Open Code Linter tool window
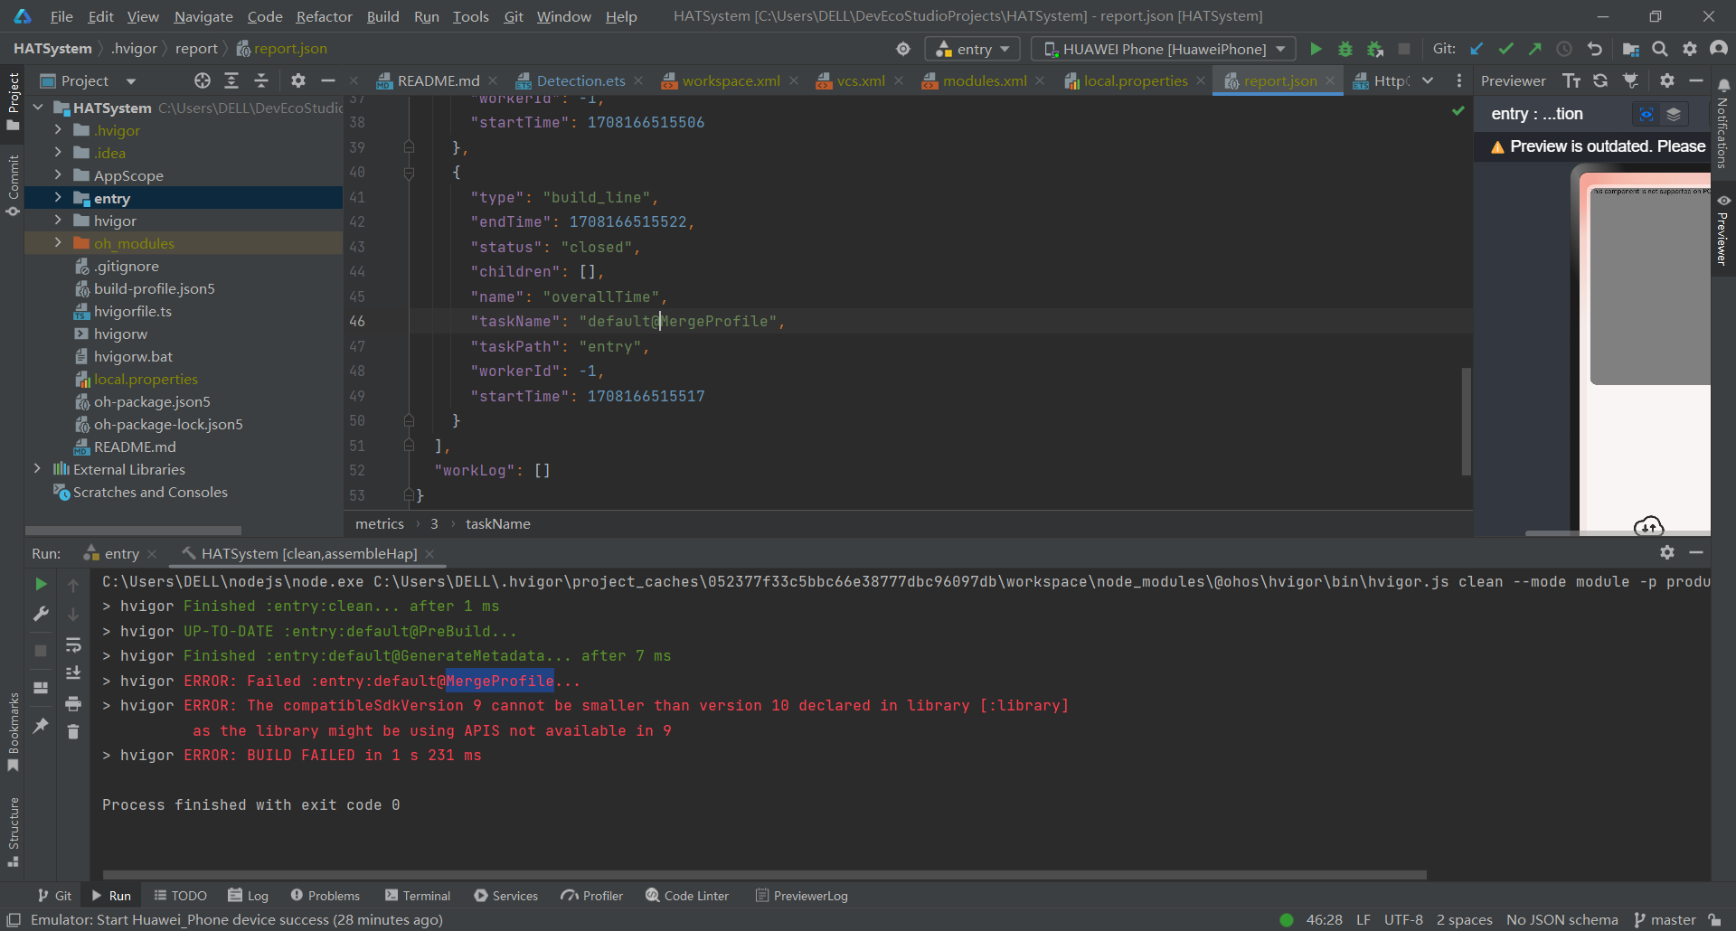The width and height of the screenshot is (1736, 931). click(x=687, y=896)
